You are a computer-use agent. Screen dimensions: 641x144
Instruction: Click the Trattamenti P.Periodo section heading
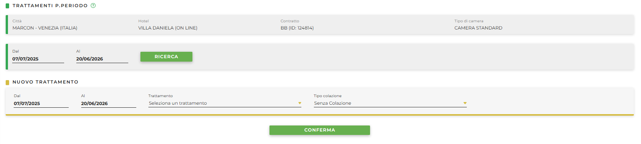coord(50,6)
